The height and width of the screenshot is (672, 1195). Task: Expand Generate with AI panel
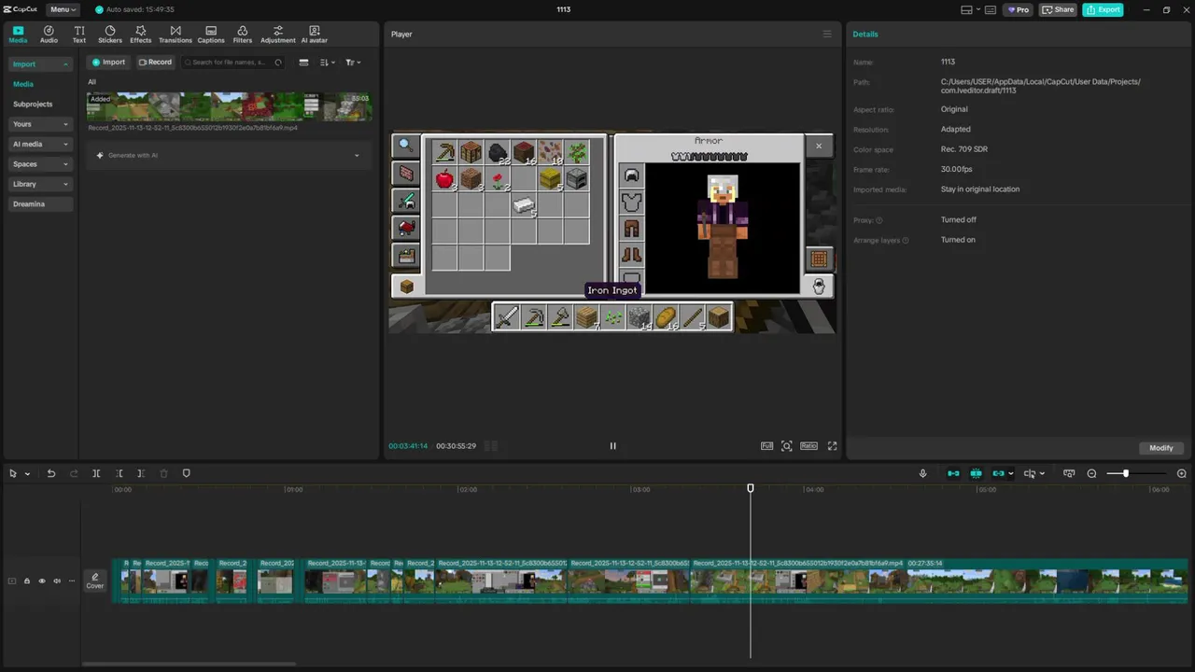[357, 155]
